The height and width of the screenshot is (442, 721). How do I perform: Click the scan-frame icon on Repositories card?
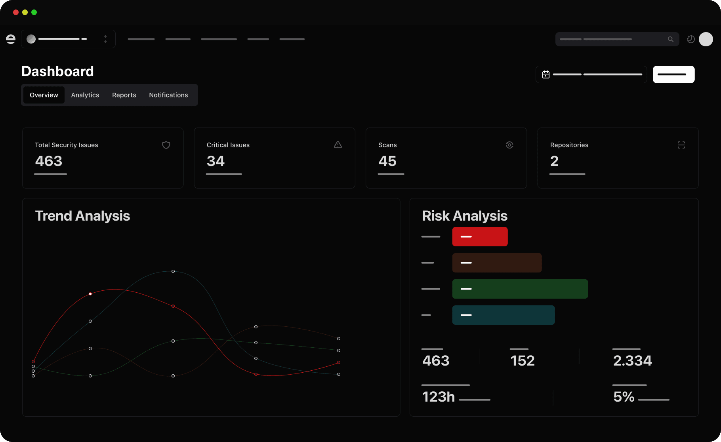pos(681,145)
